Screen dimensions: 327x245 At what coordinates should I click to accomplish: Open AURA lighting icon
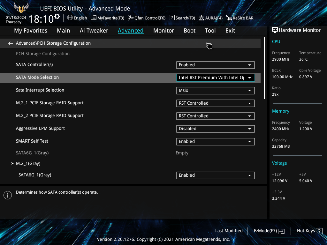point(201,18)
